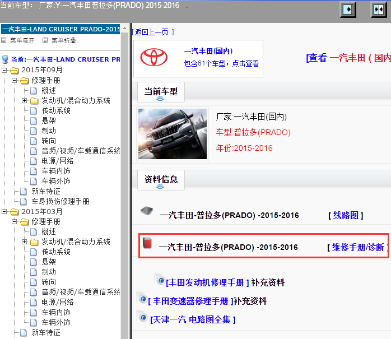Image resolution: width=391 pixels, height=339 pixels.
Task: Collapse 修理手册 under 2015年03月
Action: click(x=14, y=221)
